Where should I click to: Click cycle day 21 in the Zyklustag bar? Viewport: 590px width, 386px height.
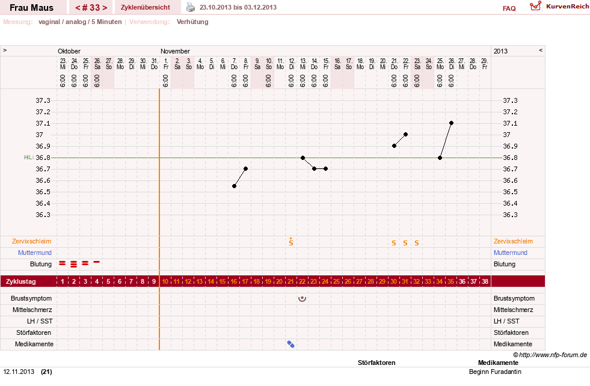[290, 281]
